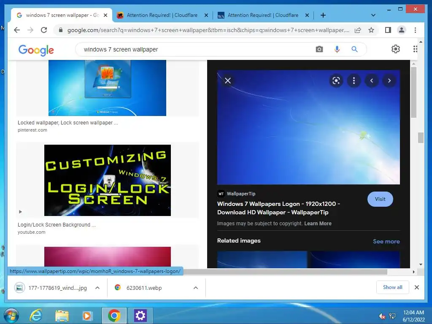The image size is (432, 324).
Task: Open Windows Media Player from taskbar
Action: (x=87, y=316)
